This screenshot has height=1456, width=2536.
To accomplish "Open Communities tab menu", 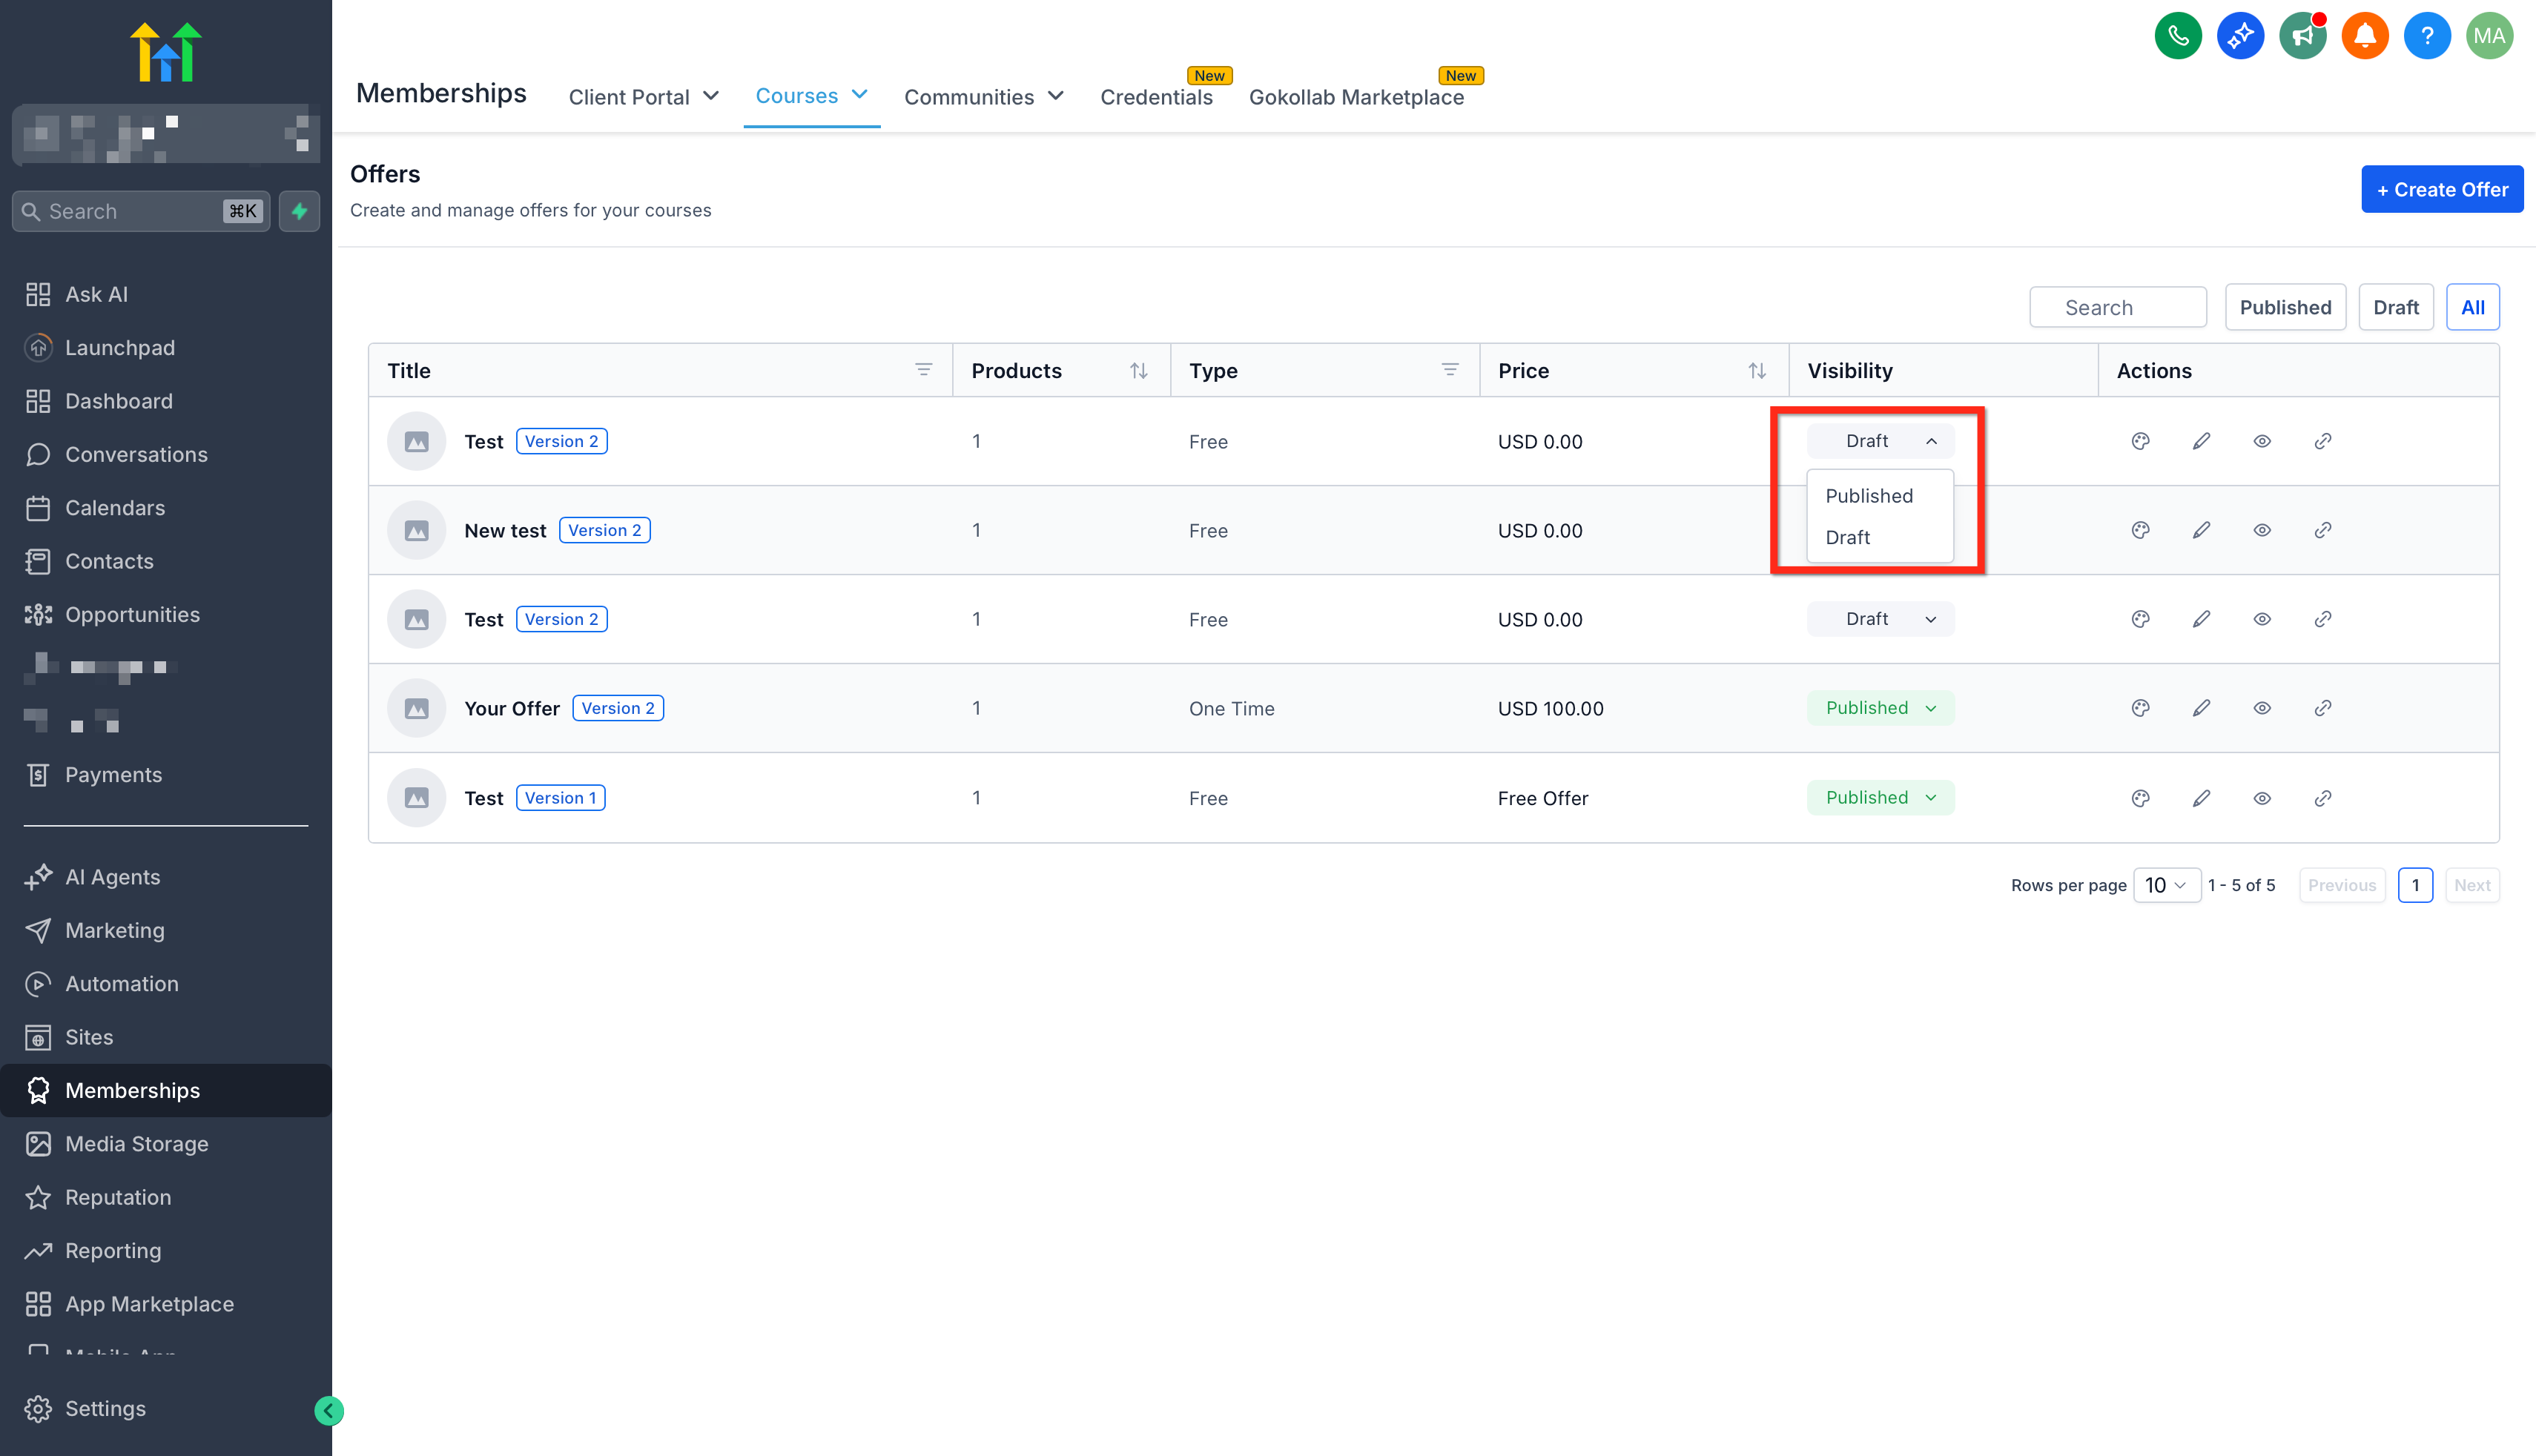I will point(983,97).
